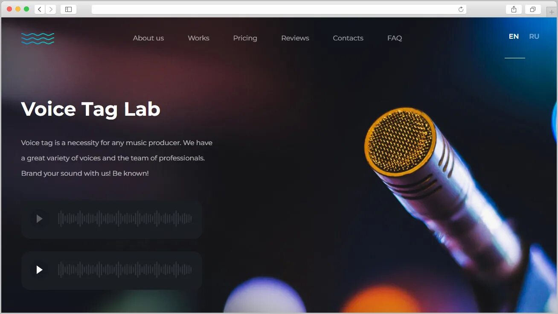Open the Reviews link
558x314 pixels.
[295, 38]
